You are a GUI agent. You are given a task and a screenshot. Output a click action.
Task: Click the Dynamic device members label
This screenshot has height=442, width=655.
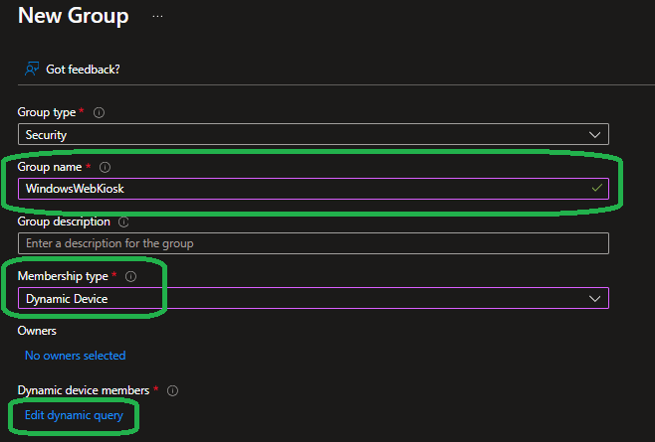pyautogui.click(x=83, y=390)
